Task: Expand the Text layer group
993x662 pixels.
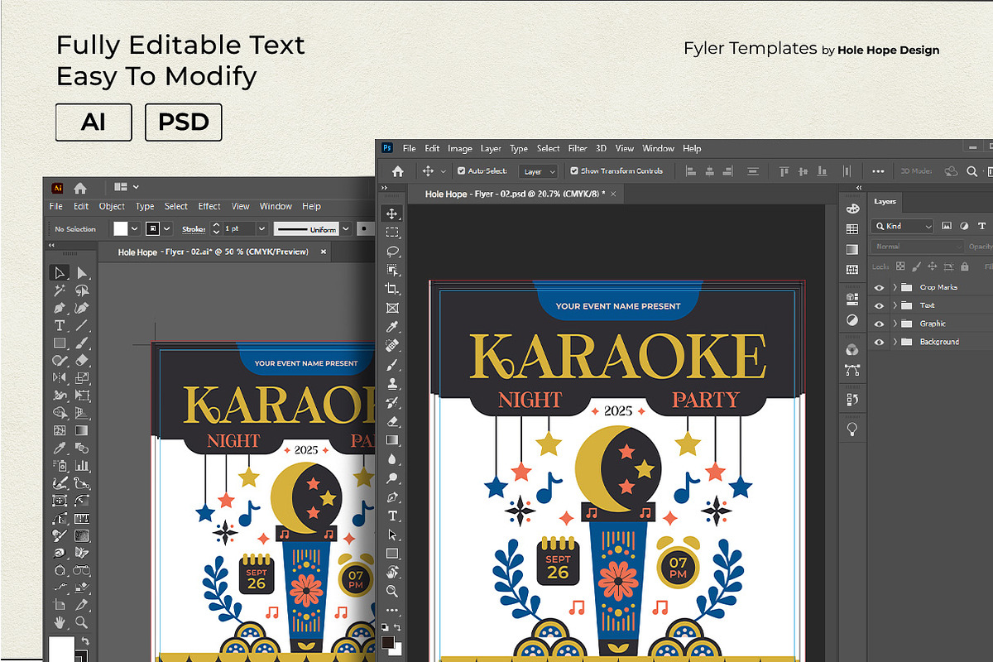Action: [895, 305]
